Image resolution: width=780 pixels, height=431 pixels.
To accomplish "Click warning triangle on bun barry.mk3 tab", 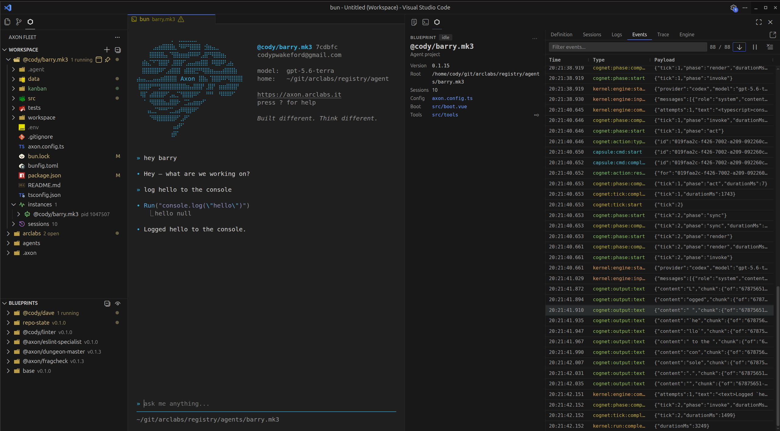I will pos(181,19).
